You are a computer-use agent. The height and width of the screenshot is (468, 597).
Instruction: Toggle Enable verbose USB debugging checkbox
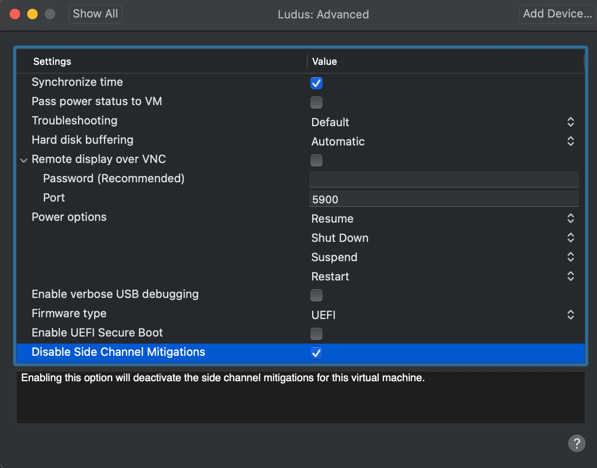(x=316, y=295)
